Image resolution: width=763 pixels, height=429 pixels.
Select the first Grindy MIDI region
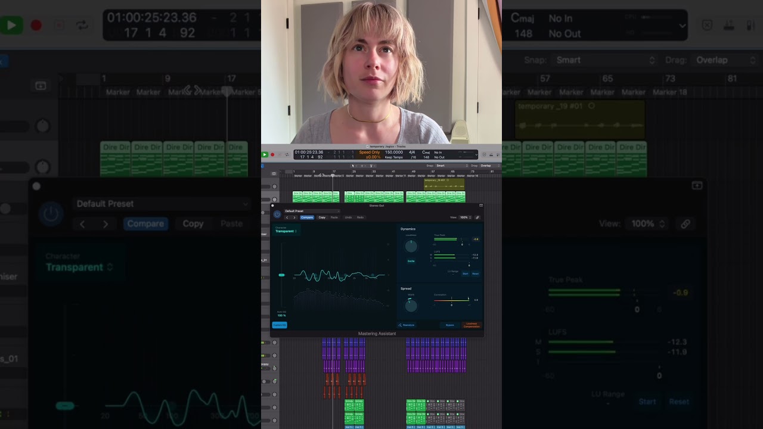click(349, 404)
